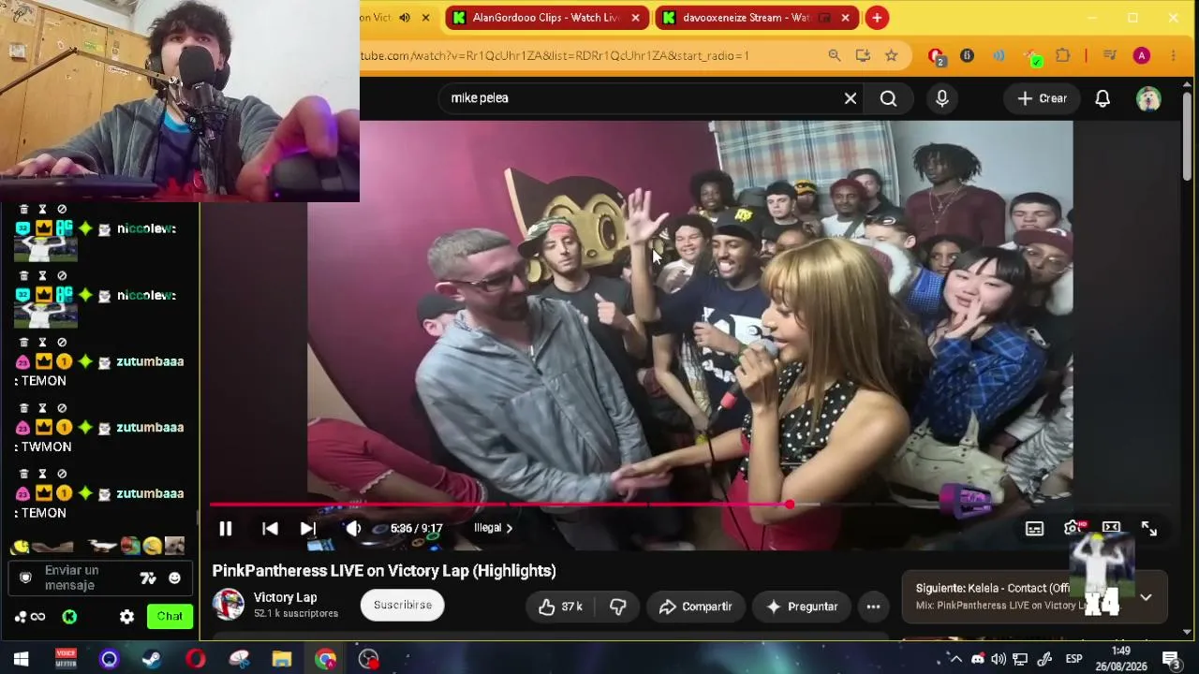
Task: Click the red extension icon with badge 2
Action: [x=935, y=57]
